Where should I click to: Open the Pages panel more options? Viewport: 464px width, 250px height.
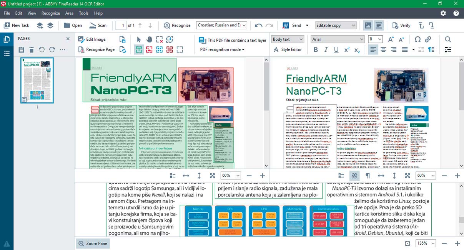pyautogui.click(x=62, y=49)
